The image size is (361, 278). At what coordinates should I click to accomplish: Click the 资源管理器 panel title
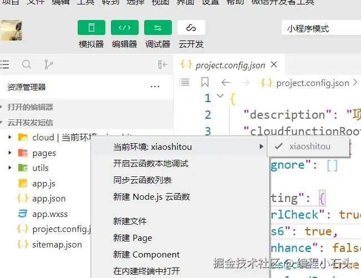[x=27, y=87]
